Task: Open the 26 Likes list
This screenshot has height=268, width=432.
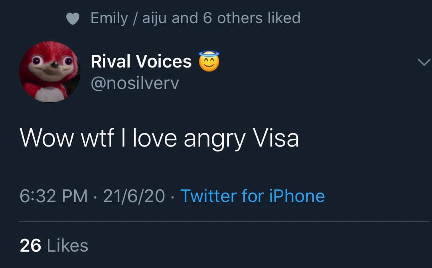Action: [x=54, y=245]
